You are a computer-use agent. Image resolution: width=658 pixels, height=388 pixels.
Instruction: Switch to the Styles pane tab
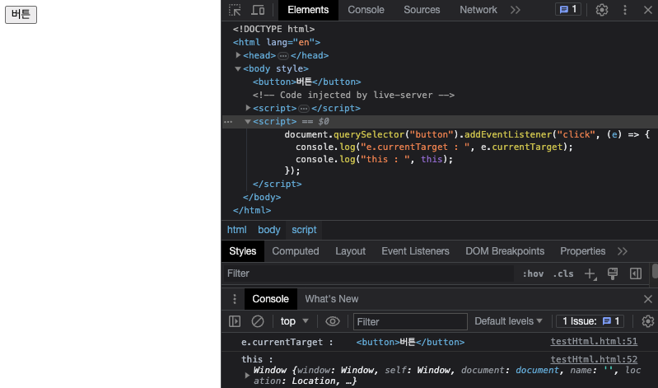tap(243, 251)
